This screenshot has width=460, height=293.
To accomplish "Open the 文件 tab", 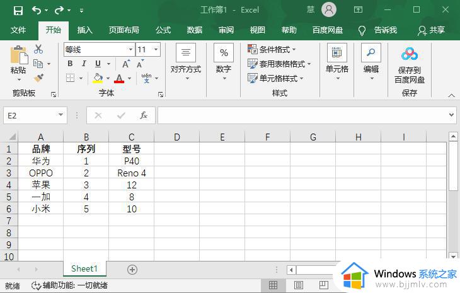I will click(x=18, y=30).
